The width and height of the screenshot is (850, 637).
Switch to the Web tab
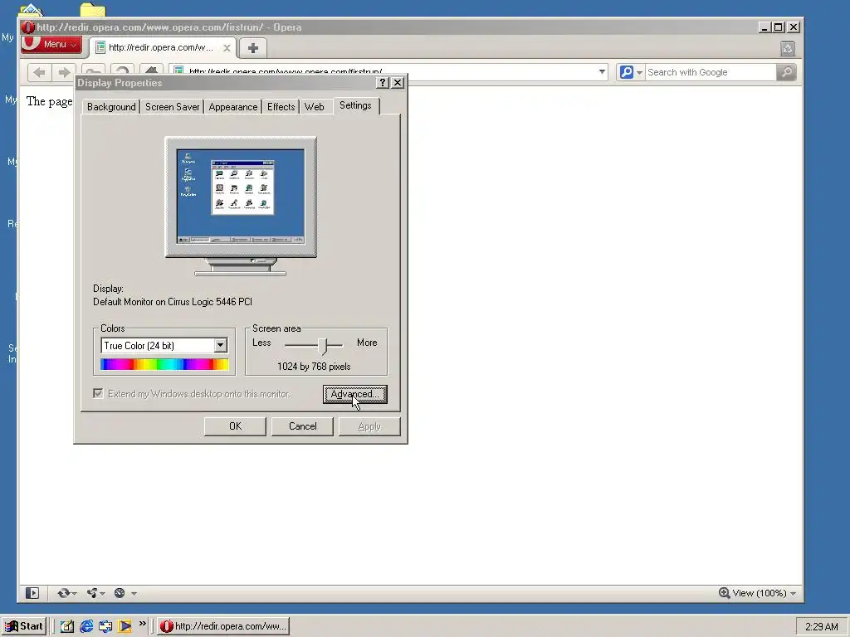[315, 107]
